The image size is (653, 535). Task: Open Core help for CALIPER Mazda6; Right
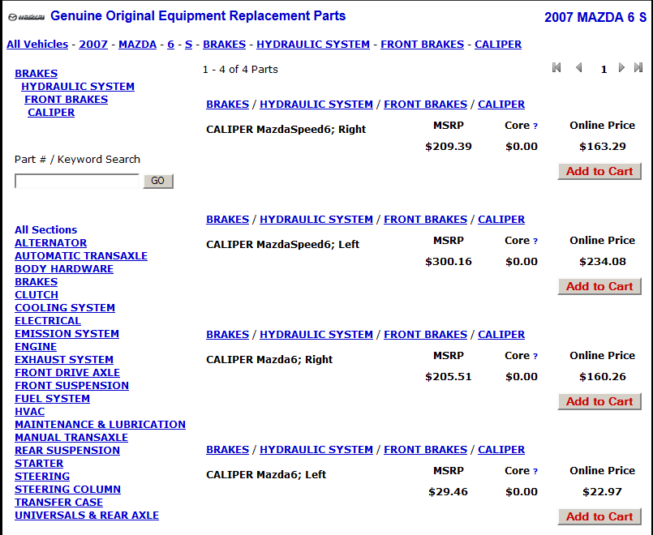[x=535, y=356]
